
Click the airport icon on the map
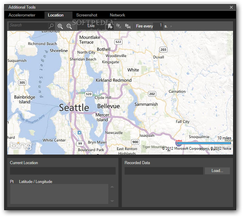coord(79,133)
